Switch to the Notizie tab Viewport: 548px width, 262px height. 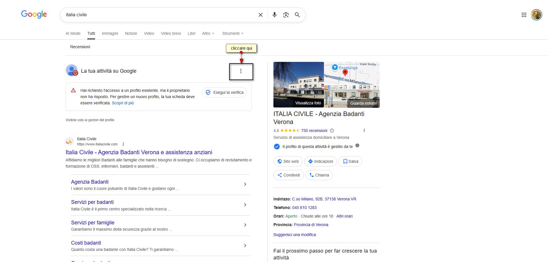pyautogui.click(x=131, y=33)
